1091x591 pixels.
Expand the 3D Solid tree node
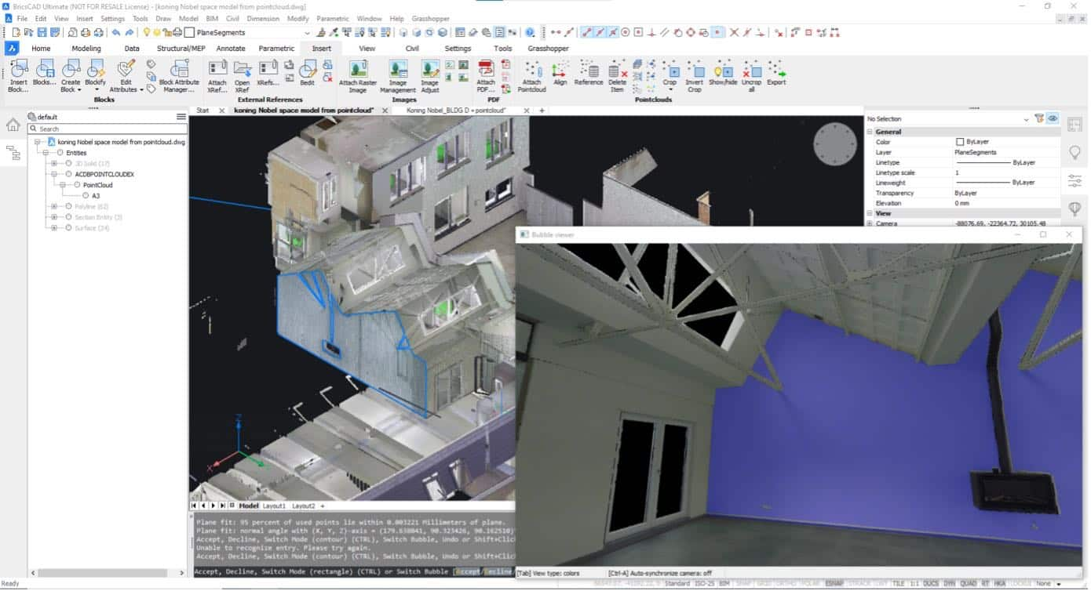54,163
